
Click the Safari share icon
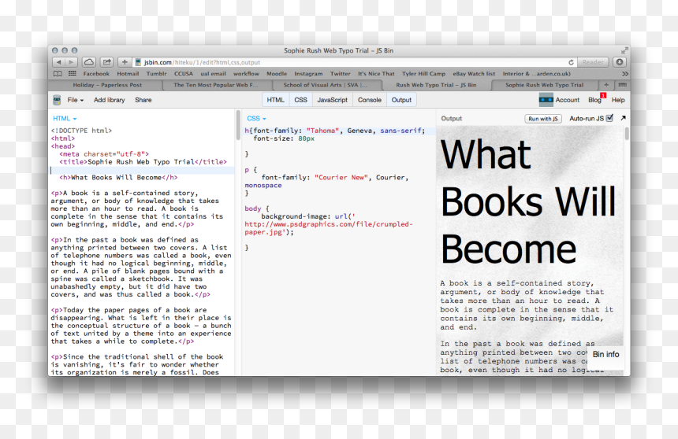[x=106, y=62]
